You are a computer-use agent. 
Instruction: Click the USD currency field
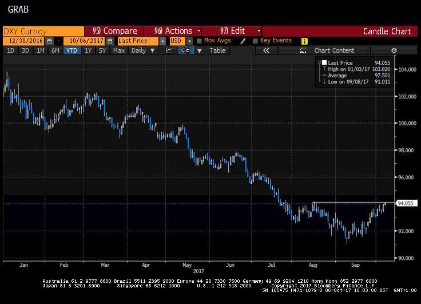177,41
